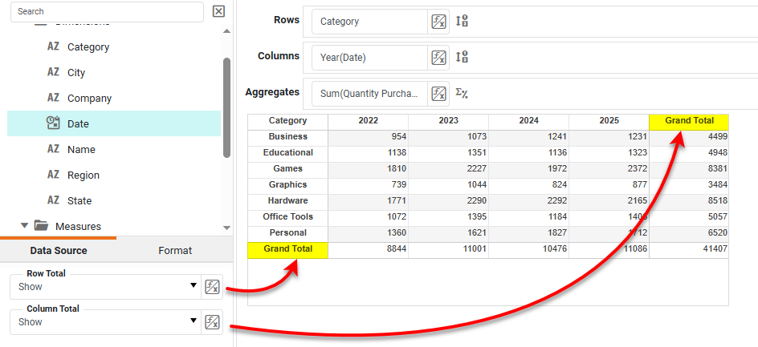
Task: Click the sigma percent icon next to Aggregates
Action: [462, 93]
